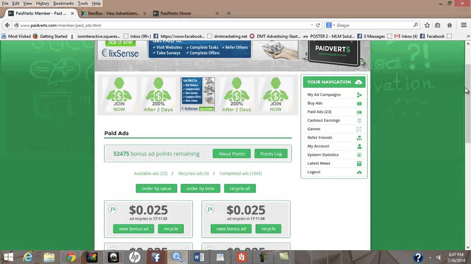The height and width of the screenshot is (264, 471).
Task: Open Recycled ads (0) link
Action: pos(194,173)
